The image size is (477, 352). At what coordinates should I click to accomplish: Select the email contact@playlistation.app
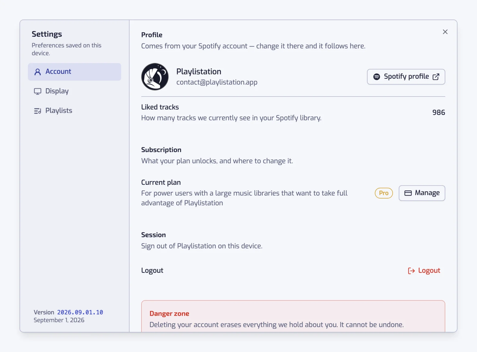tap(217, 82)
